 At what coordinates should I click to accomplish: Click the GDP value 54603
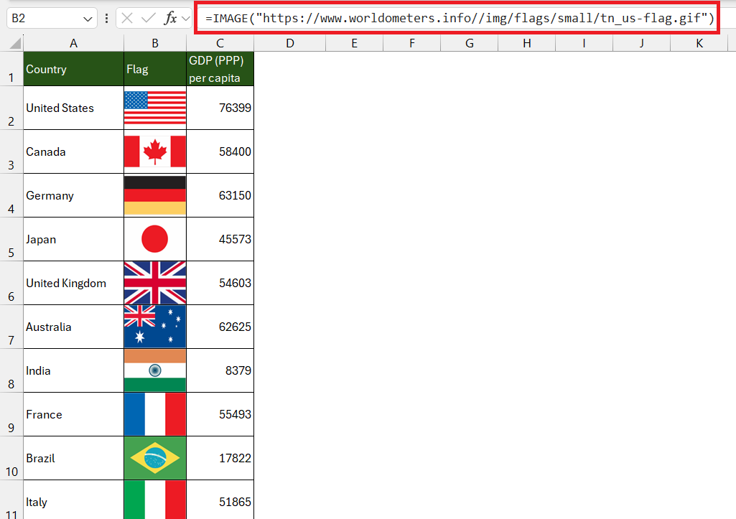click(x=220, y=283)
